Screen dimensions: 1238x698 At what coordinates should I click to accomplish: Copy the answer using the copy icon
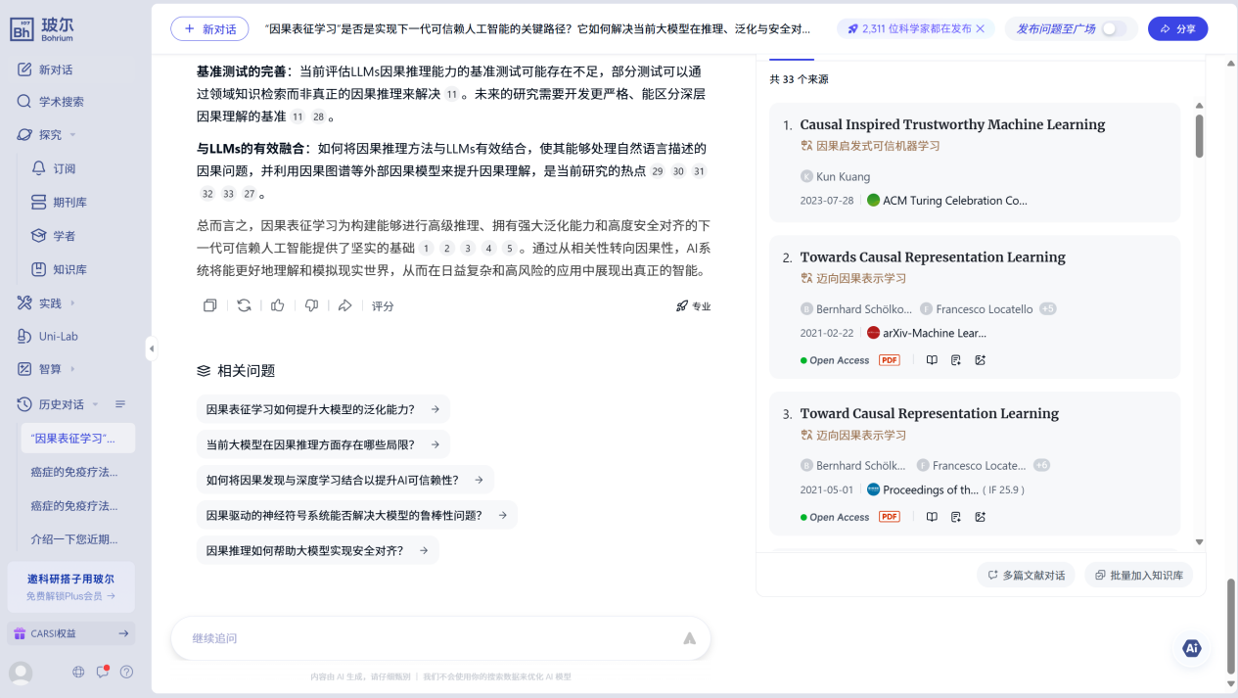[x=209, y=305]
